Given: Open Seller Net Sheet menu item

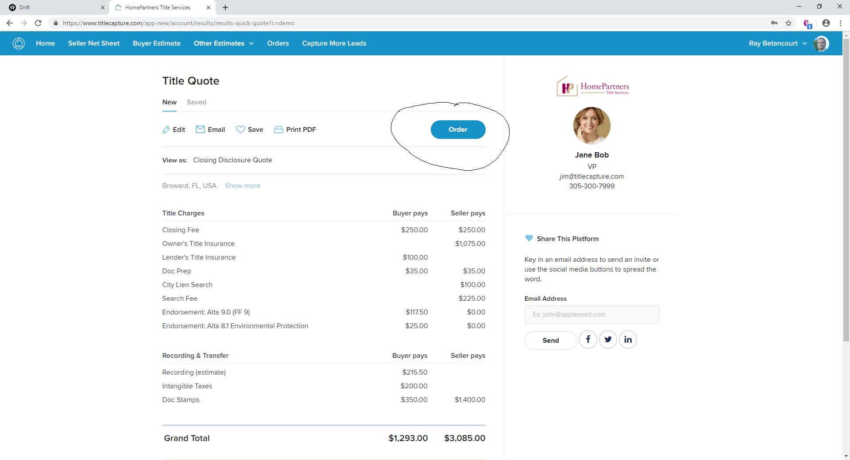Looking at the screenshot, I should [94, 43].
